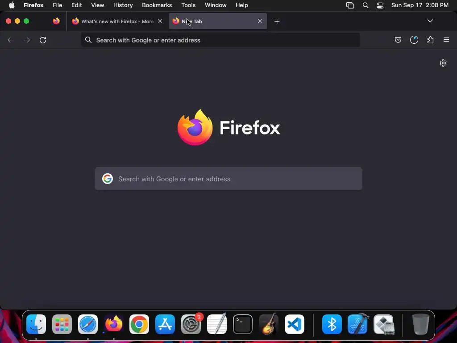The width and height of the screenshot is (457, 343).
Task: Launch Terminal from the Dock
Action: [x=242, y=324]
